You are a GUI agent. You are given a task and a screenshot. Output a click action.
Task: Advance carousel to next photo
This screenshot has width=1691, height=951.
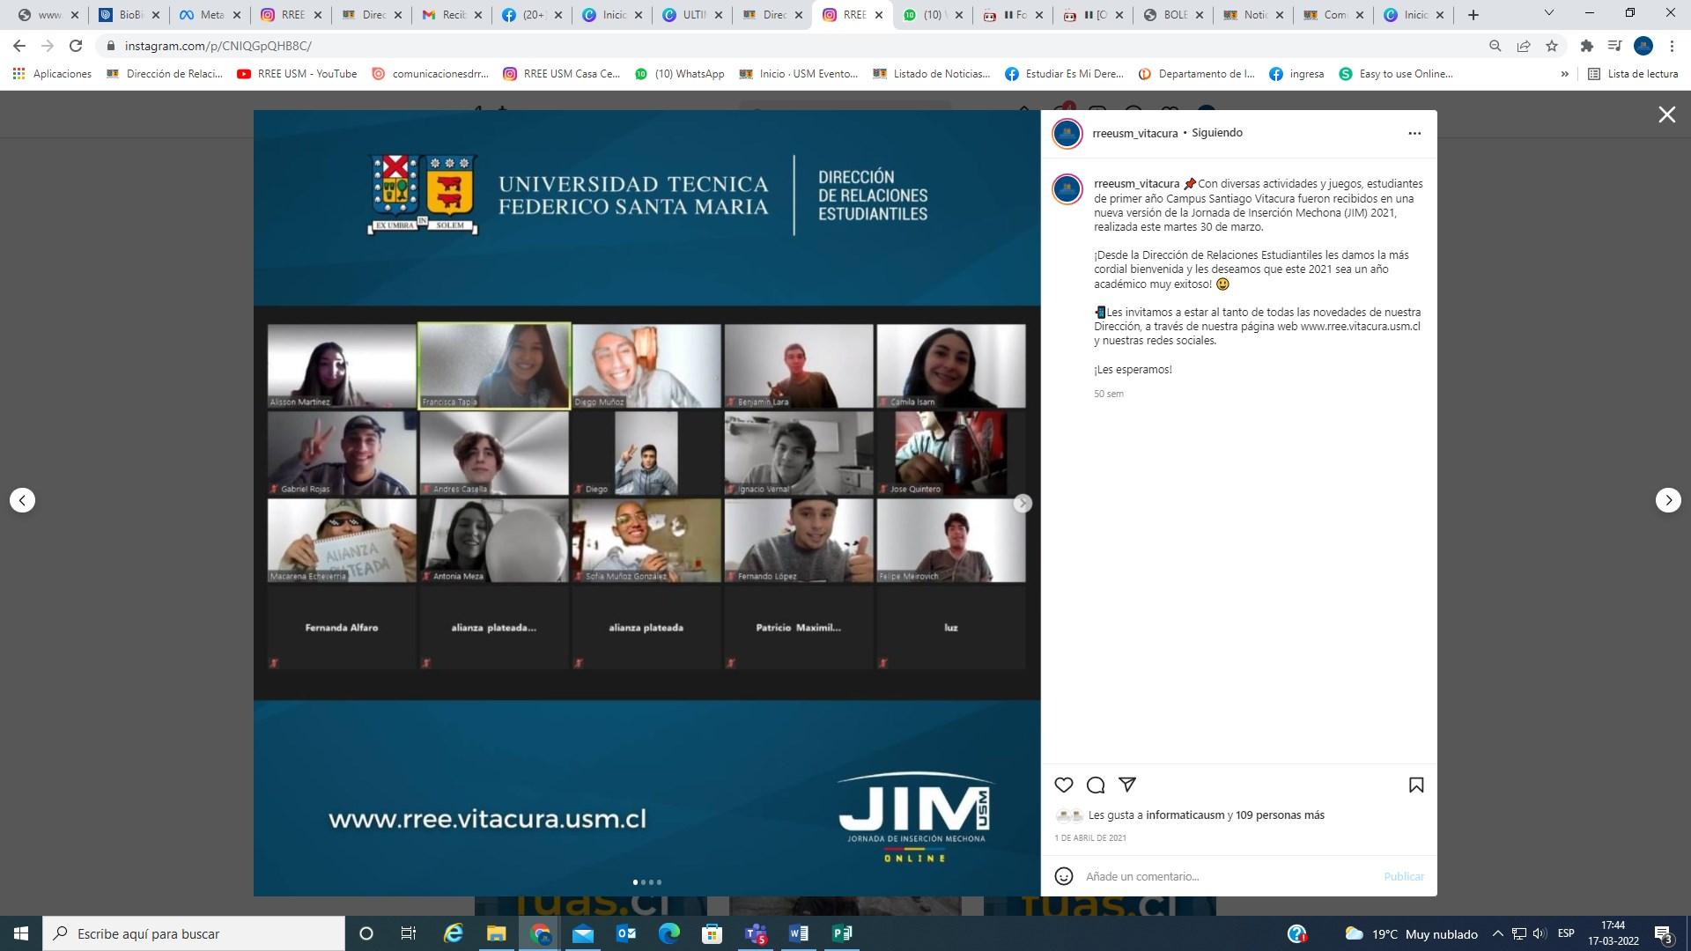pyautogui.click(x=1022, y=503)
